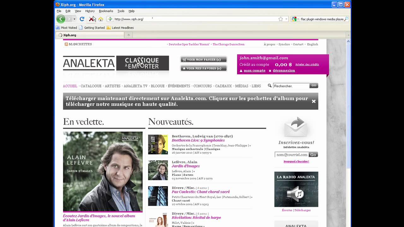Open 'Pourquoi s'inscrire?' link
Viewport: 404px width, 227px height.
[296, 161]
